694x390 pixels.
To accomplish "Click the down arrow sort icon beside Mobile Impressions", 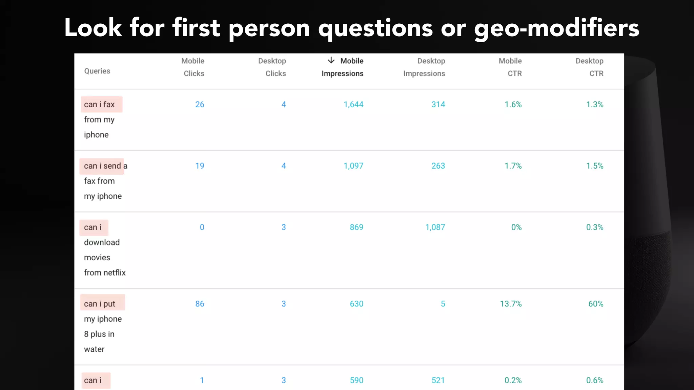I will (331, 60).
